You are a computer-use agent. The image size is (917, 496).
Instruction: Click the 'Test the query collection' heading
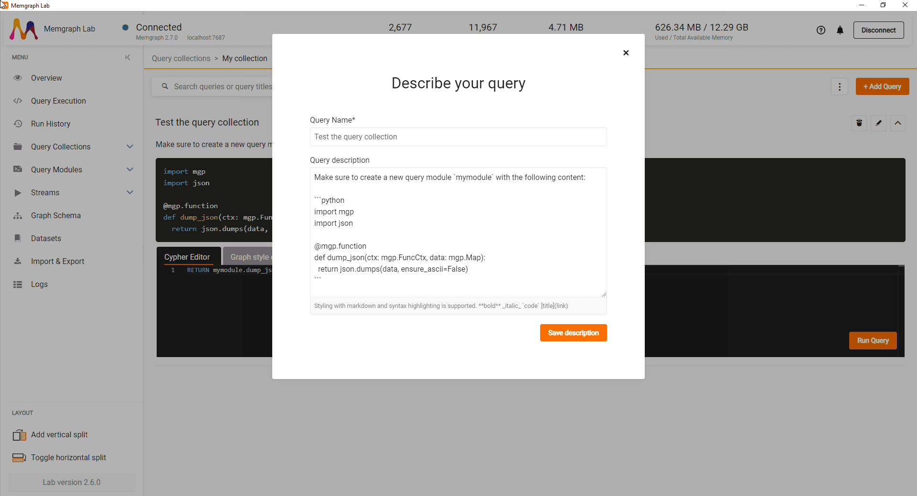point(207,122)
